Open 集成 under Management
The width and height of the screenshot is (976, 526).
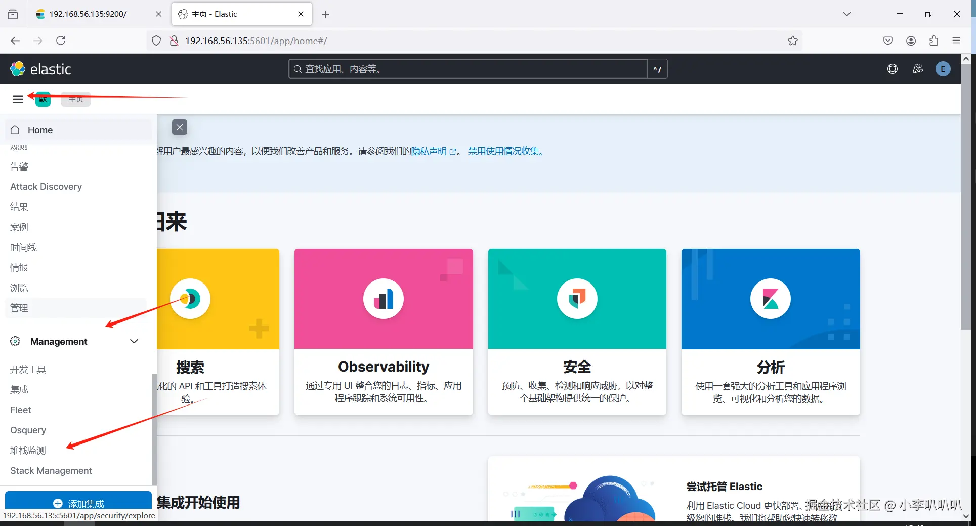[x=19, y=390]
